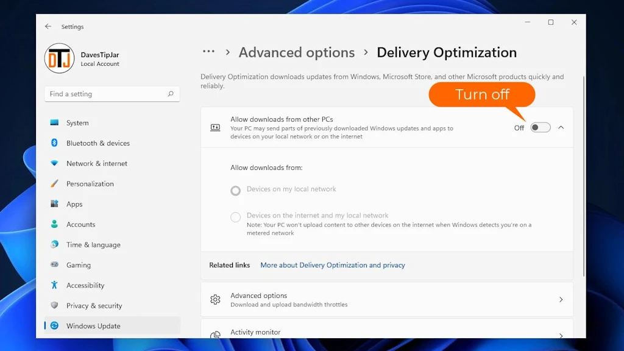This screenshot has width=624, height=351.
Task: Click Delivery Optimization page title
Action: (447, 52)
